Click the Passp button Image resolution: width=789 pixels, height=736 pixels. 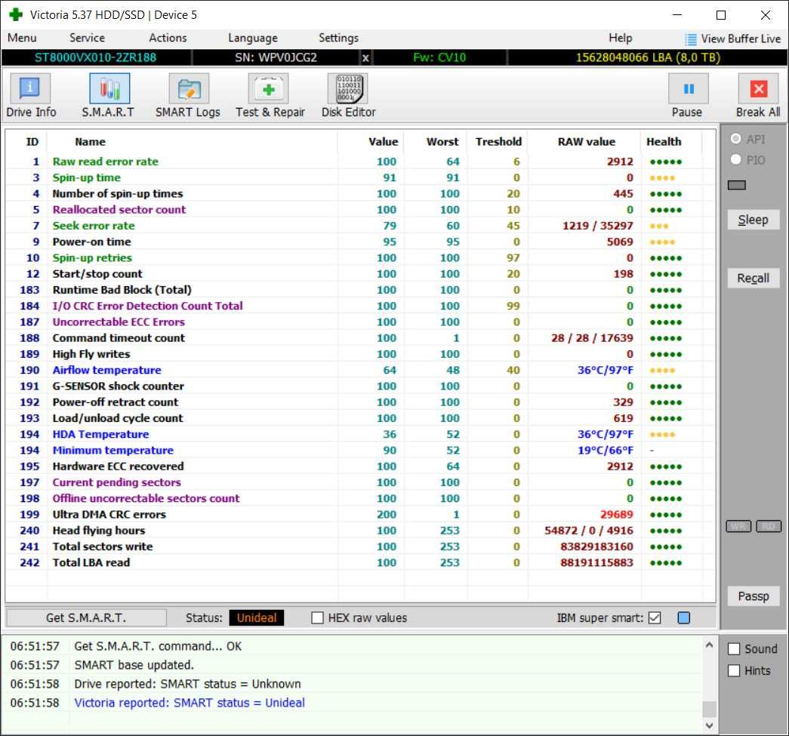point(754,596)
